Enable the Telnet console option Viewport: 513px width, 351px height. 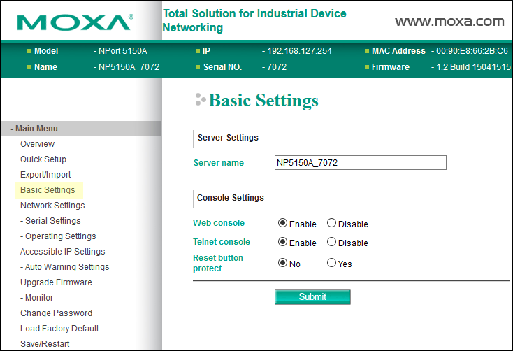point(283,243)
